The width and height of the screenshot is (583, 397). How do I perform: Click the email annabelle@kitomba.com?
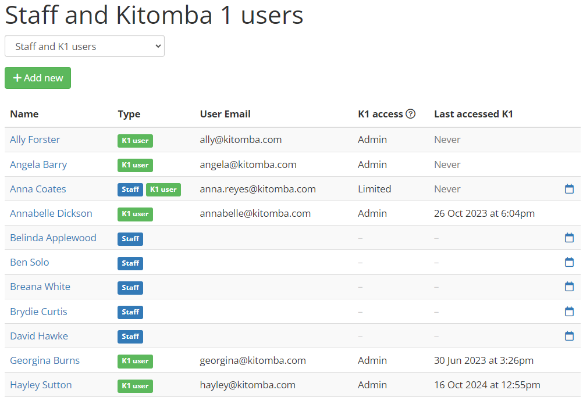click(255, 213)
